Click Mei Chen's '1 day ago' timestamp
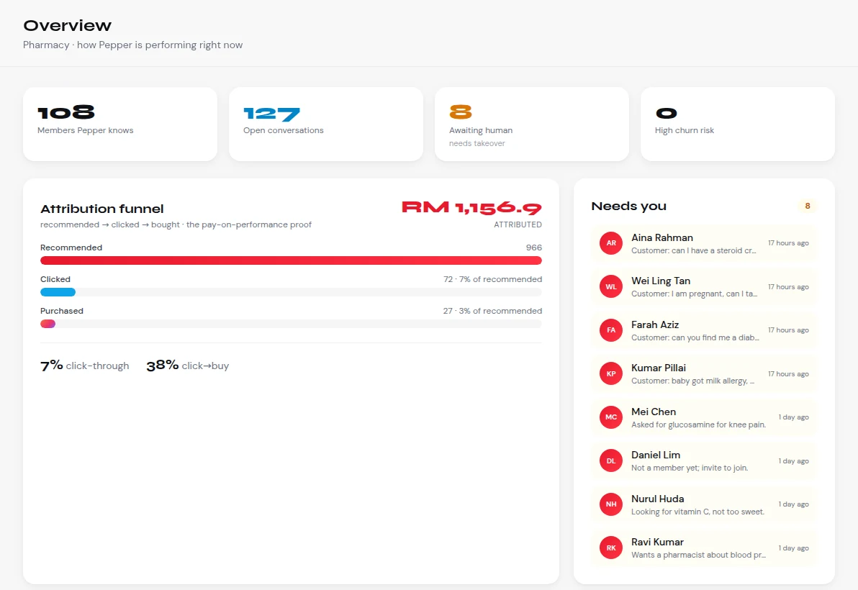The width and height of the screenshot is (858, 590). [793, 417]
